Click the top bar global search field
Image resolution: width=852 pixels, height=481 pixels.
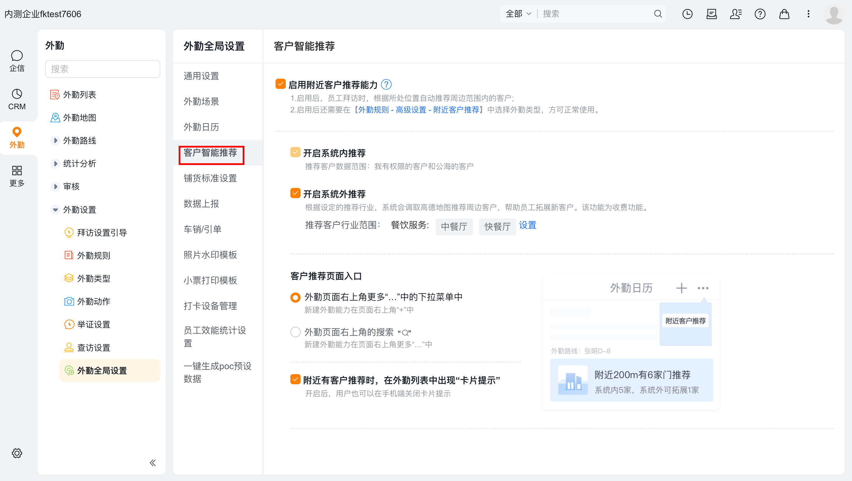coord(596,14)
